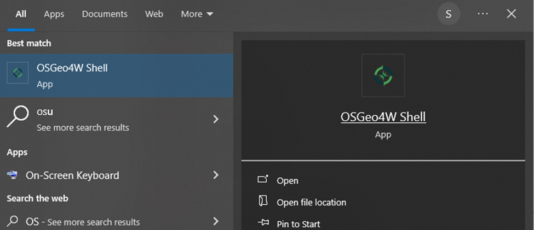Click the Best match heading

pyautogui.click(x=29, y=43)
